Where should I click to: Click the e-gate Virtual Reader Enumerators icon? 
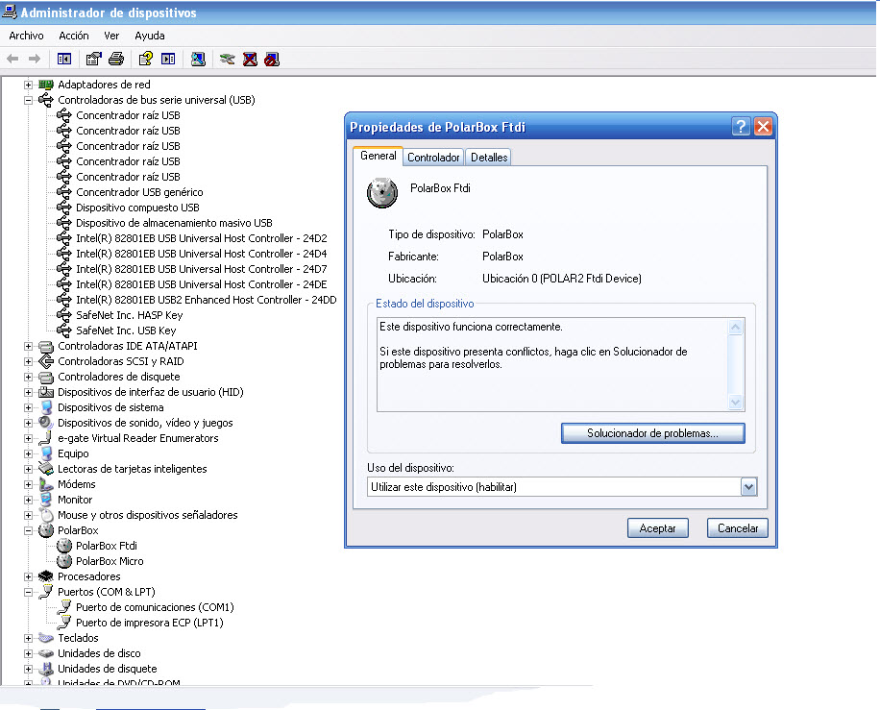point(46,438)
